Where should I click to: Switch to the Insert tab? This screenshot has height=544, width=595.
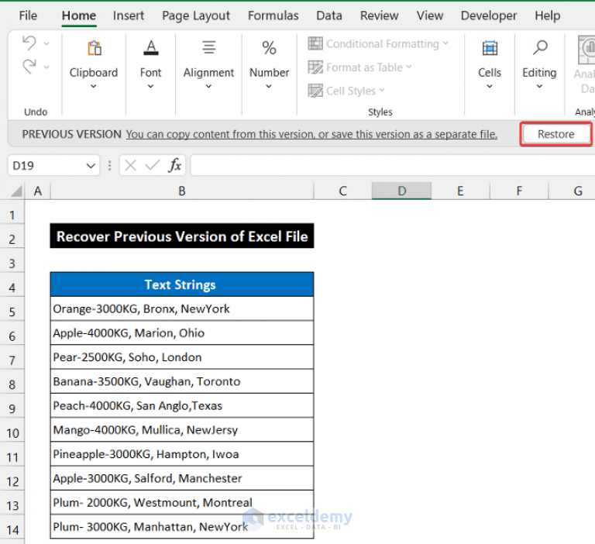tap(129, 15)
